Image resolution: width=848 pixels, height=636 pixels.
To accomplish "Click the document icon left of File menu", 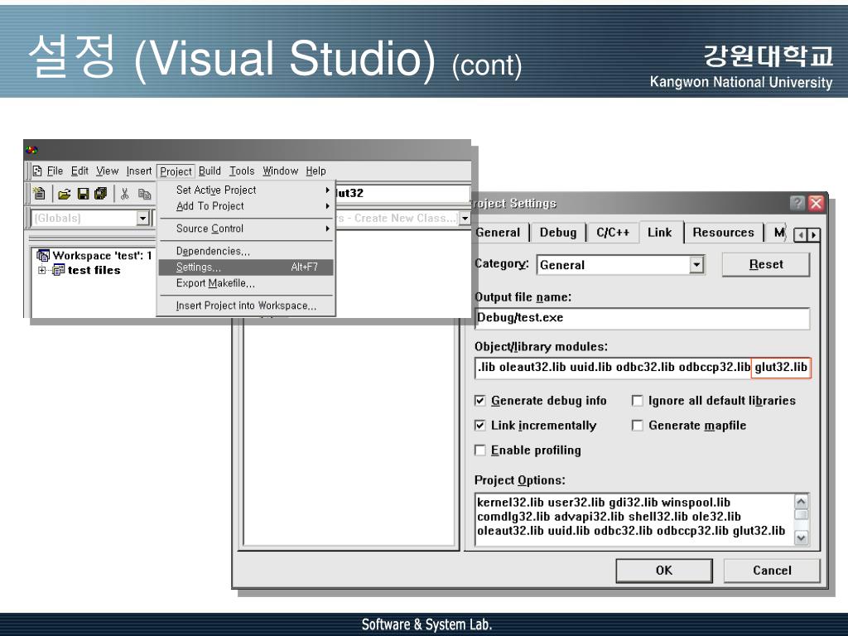I will click(36, 171).
